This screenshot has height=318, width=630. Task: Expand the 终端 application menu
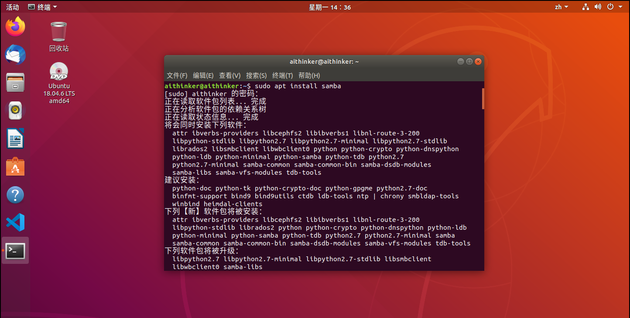(42, 7)
